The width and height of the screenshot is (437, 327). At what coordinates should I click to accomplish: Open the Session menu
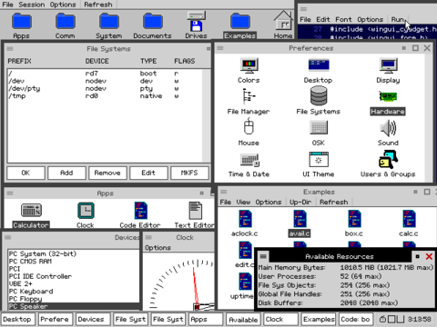pyautogui.click(x=32, y=5)
